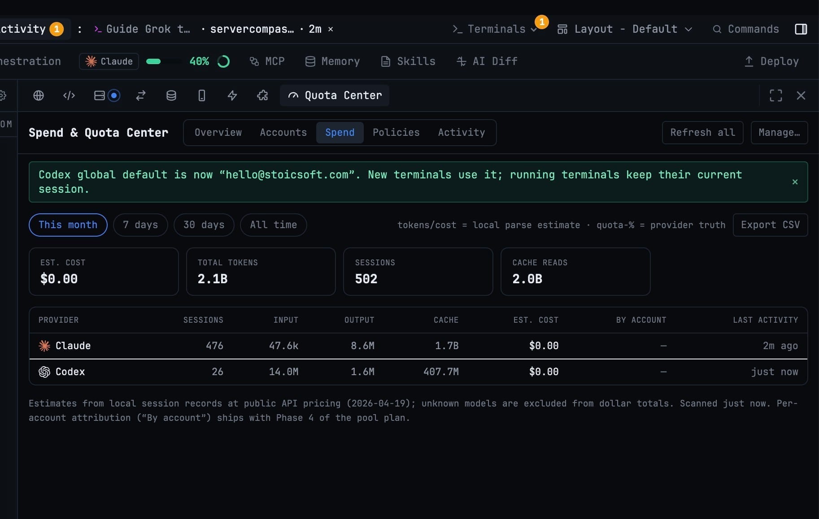Select the This month range filter

point(68,225)
